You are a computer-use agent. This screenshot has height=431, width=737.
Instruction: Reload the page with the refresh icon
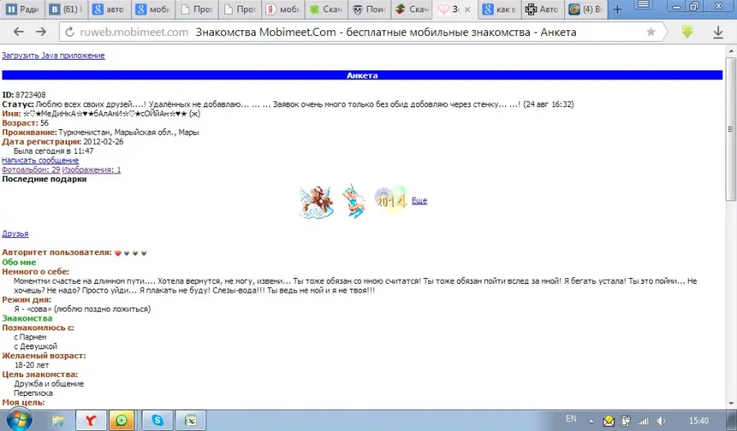point(70,32)
